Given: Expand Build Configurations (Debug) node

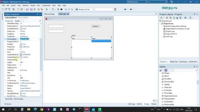Looking at the screenshot, I should click(162, 26).
